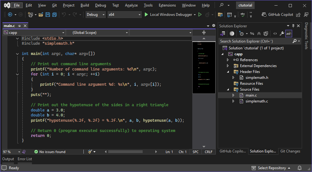
Task: Toggle SPC whitespace indicator in editor status
Action: click(195, 152)
